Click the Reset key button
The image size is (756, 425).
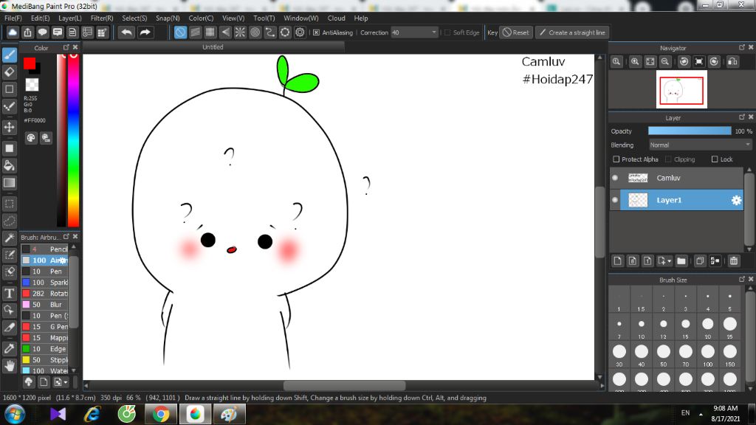click(x=516, y=32)
